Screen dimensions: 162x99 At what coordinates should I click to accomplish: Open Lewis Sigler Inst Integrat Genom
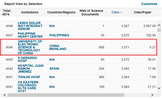coord(30,26)
